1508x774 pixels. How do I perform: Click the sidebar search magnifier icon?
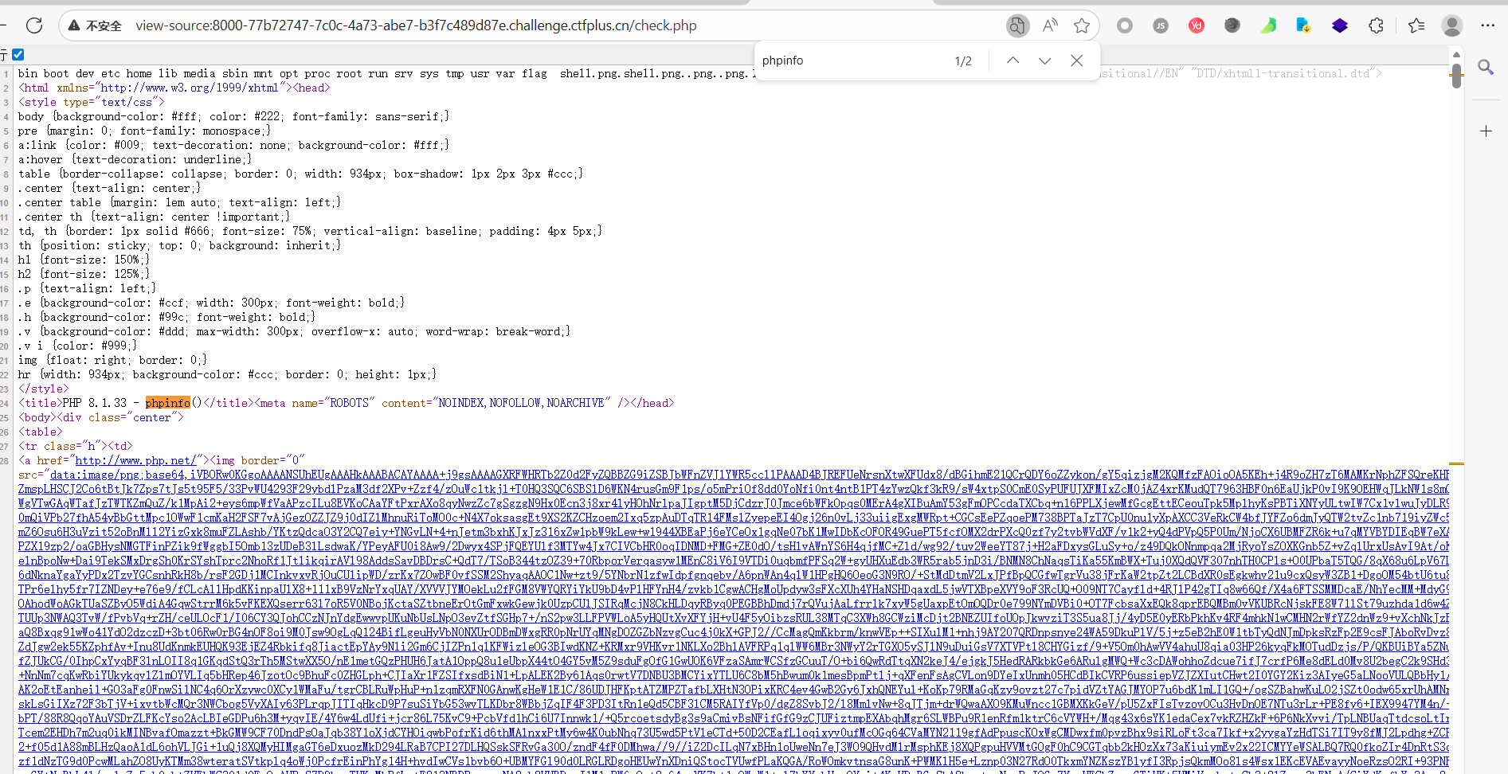point(1486,67)
